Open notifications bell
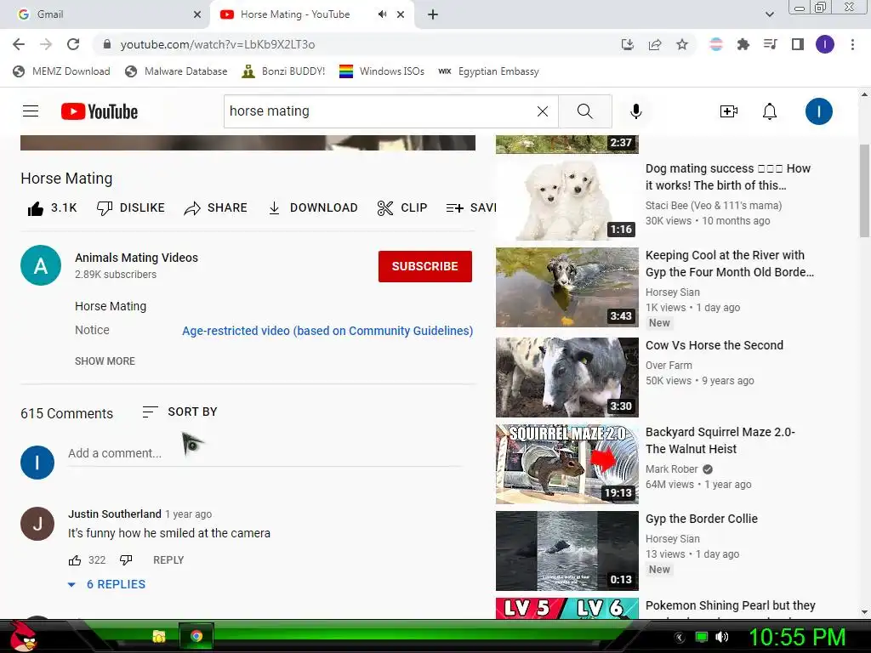 point(769,111)
